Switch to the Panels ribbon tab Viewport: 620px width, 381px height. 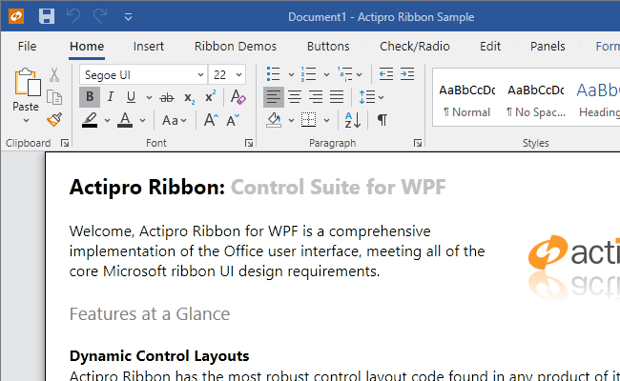(548, 46)
